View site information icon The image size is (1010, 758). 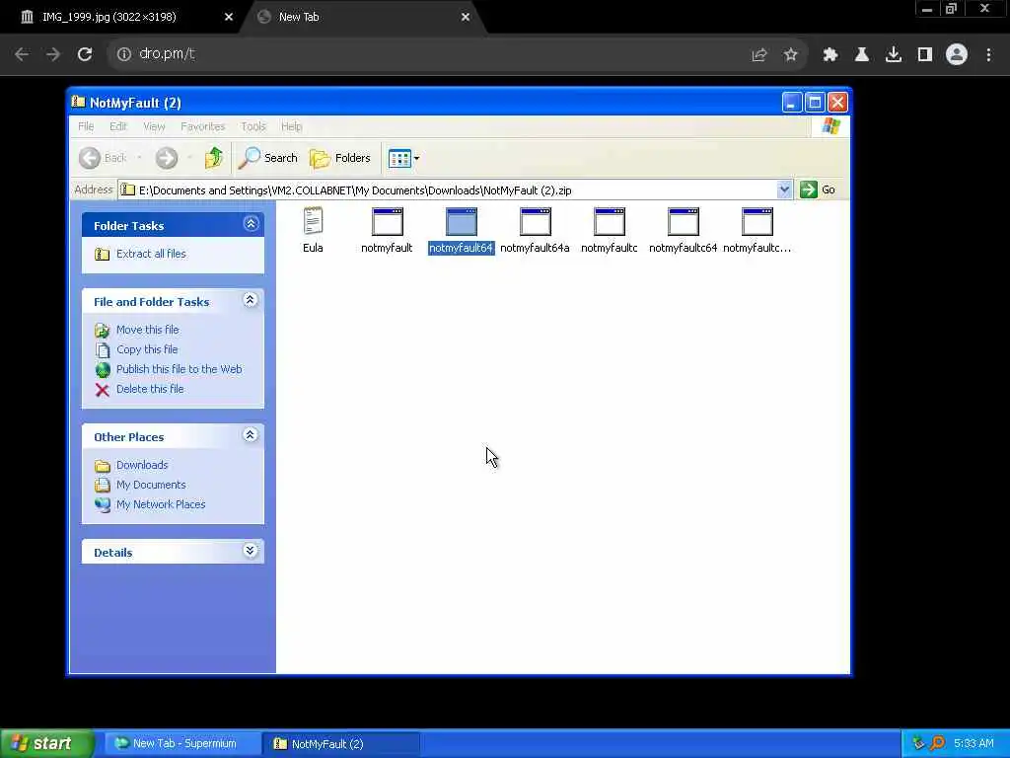pos(123,54)
